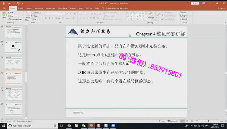This screenshot has height=129, width=227.
Task: Toggle bold formatting in Font group
Action: click(46, 18)
